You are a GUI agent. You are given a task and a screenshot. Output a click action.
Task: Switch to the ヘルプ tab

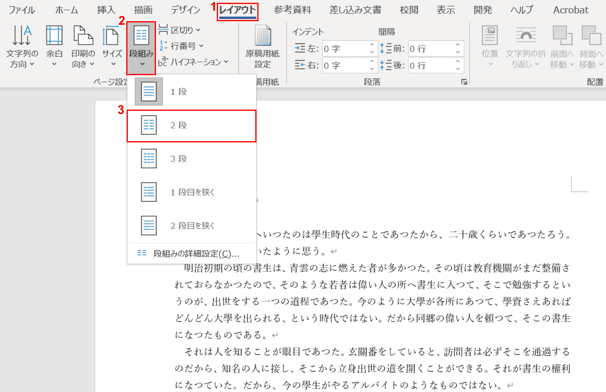522,10
